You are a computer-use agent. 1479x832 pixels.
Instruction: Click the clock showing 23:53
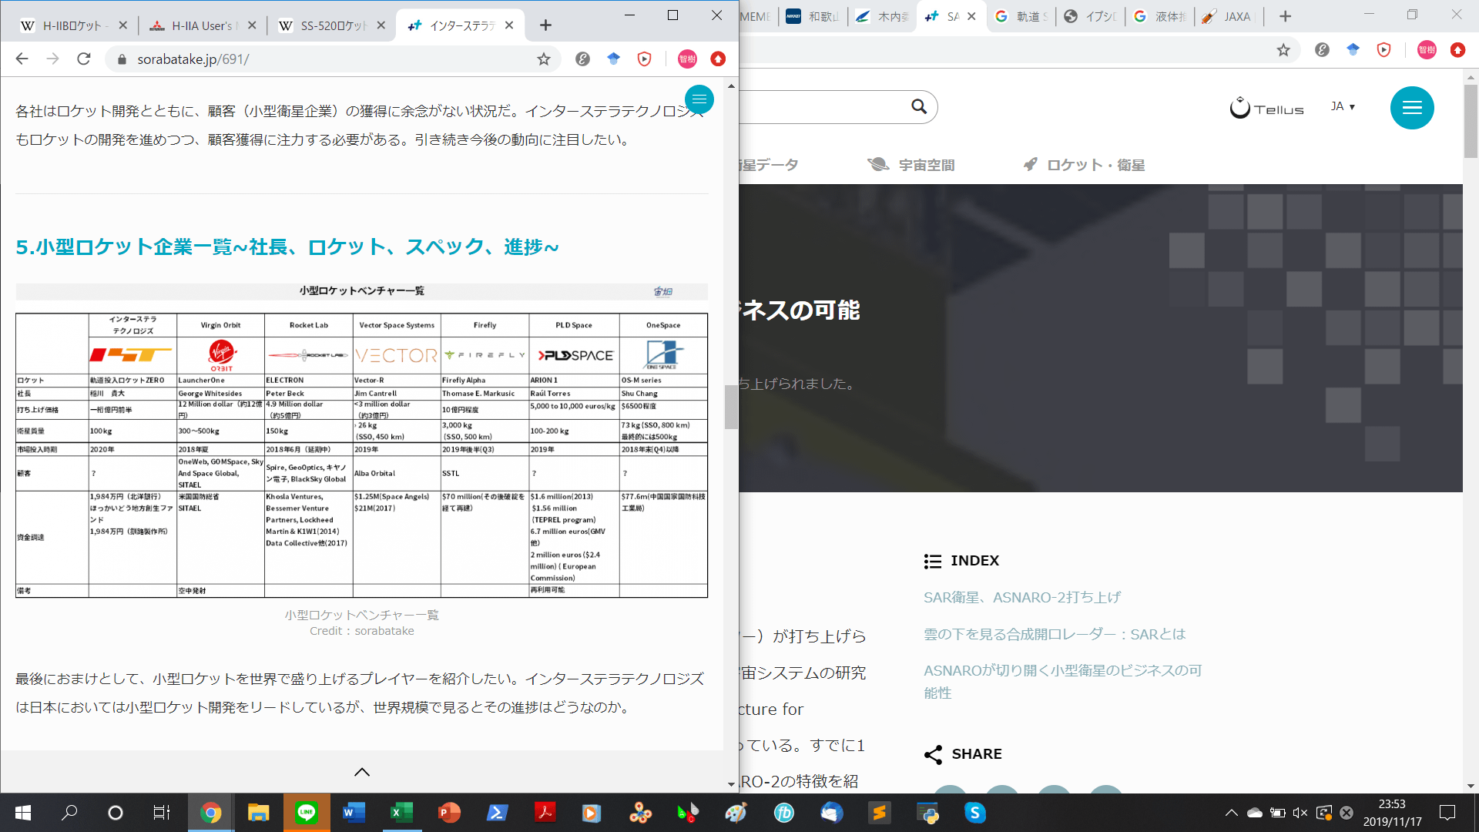[1392, 804]
